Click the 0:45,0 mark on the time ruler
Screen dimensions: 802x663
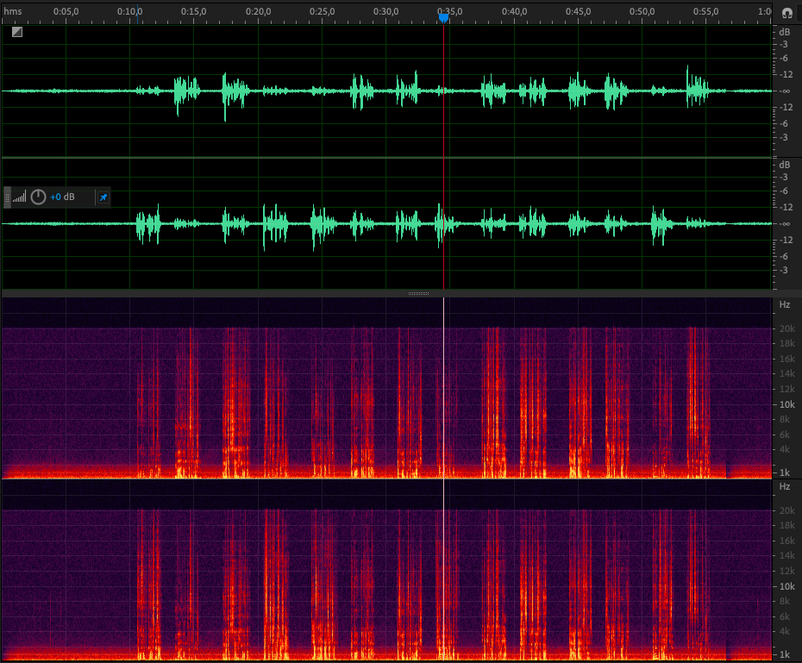tap(578, 12)
